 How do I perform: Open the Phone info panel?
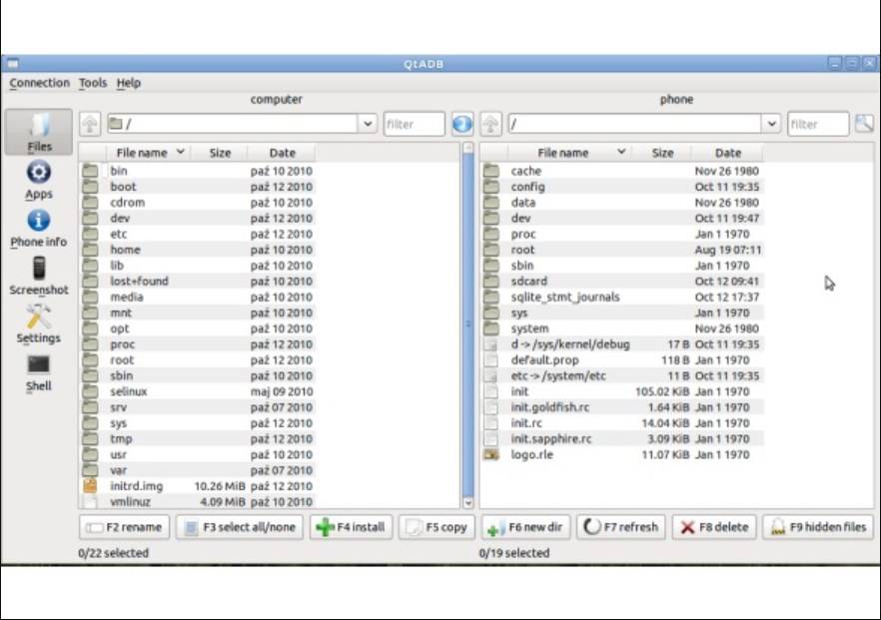39,228
